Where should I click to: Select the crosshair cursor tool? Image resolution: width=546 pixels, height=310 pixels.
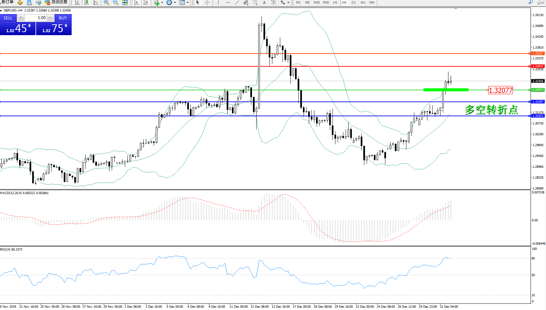[207, 3]
